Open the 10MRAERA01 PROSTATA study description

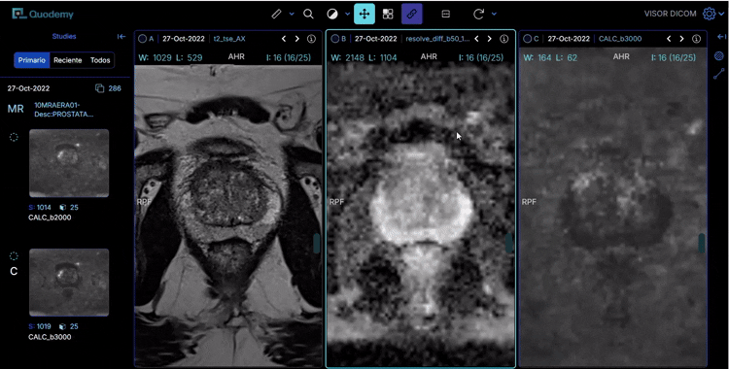(x=64, y=110)
